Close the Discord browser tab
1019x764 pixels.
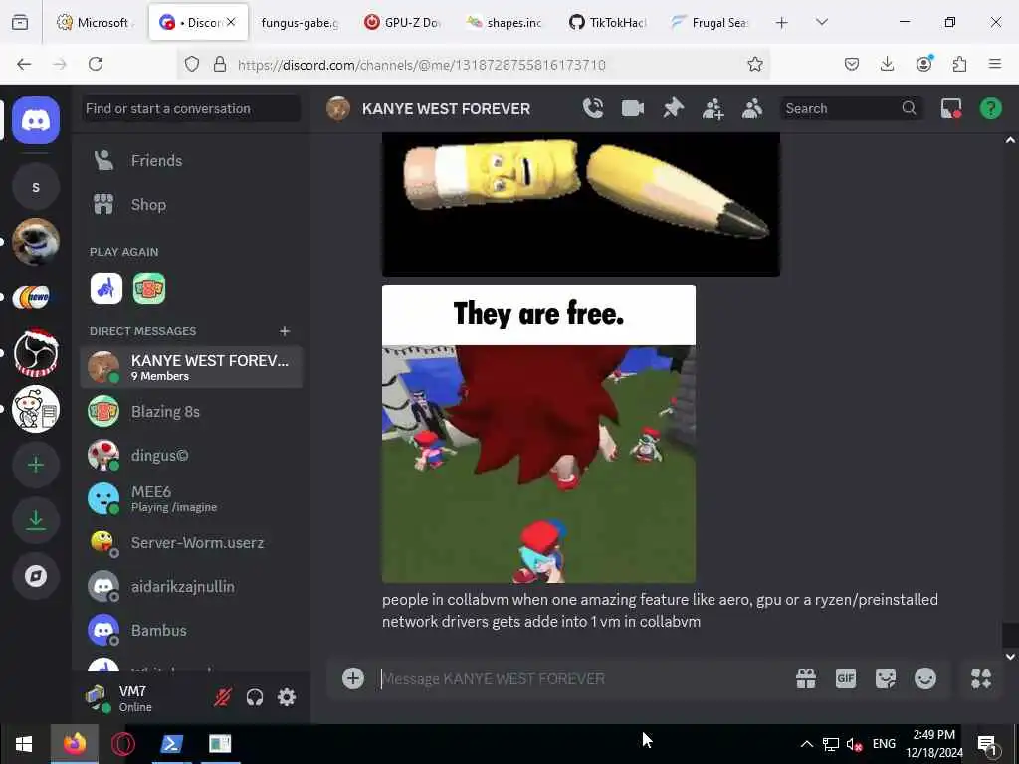coord(231,22)
